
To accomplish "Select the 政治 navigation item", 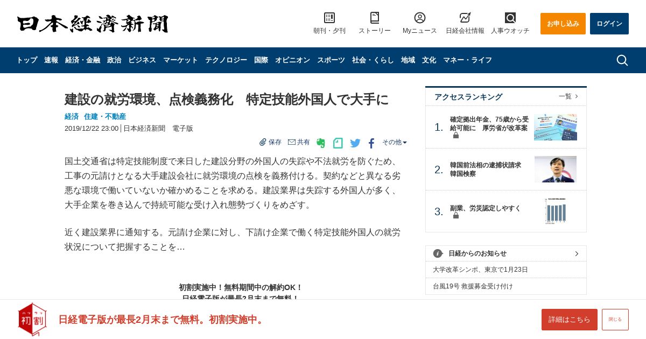I will tap(114, 60).
